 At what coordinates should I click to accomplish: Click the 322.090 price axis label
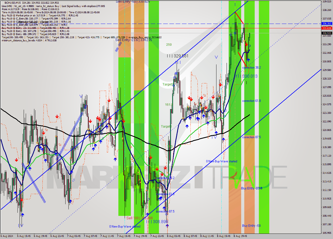click(327, 122)
